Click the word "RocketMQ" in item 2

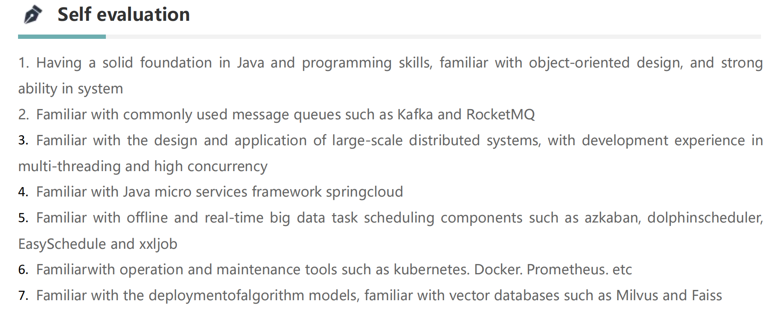(x=500, y=115)
